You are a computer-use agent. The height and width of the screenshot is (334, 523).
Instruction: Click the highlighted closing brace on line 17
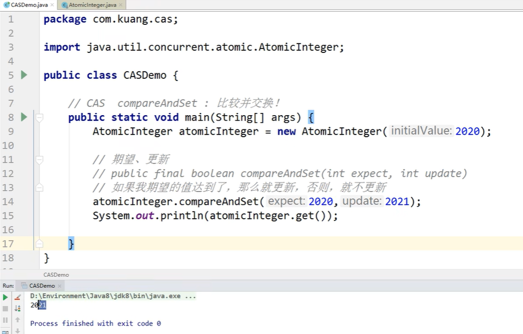71,244
